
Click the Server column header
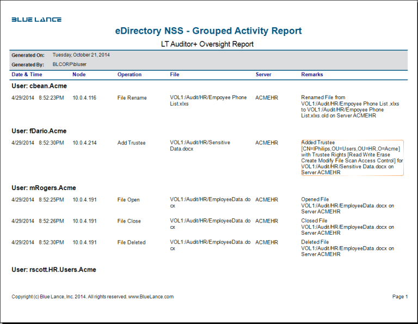coord(263,75)
